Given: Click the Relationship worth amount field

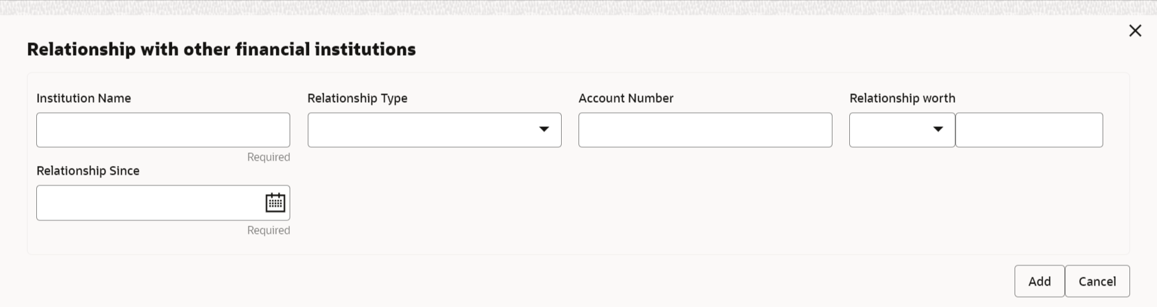Looking at the screenshot, I should pyautogui.click(x=1029, y=130).
